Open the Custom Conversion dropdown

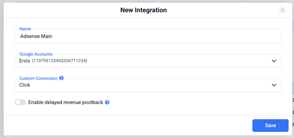coord(148,85)
